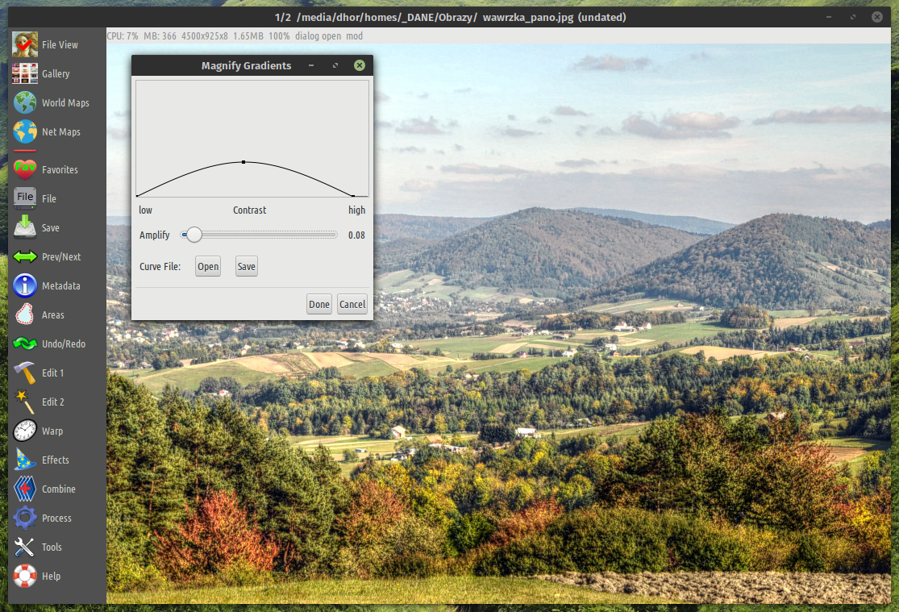The height and width of the screenshot is (612, 899).
Task: Click '4500x925x8' in the status bar
Action: (x=205, y=35)
